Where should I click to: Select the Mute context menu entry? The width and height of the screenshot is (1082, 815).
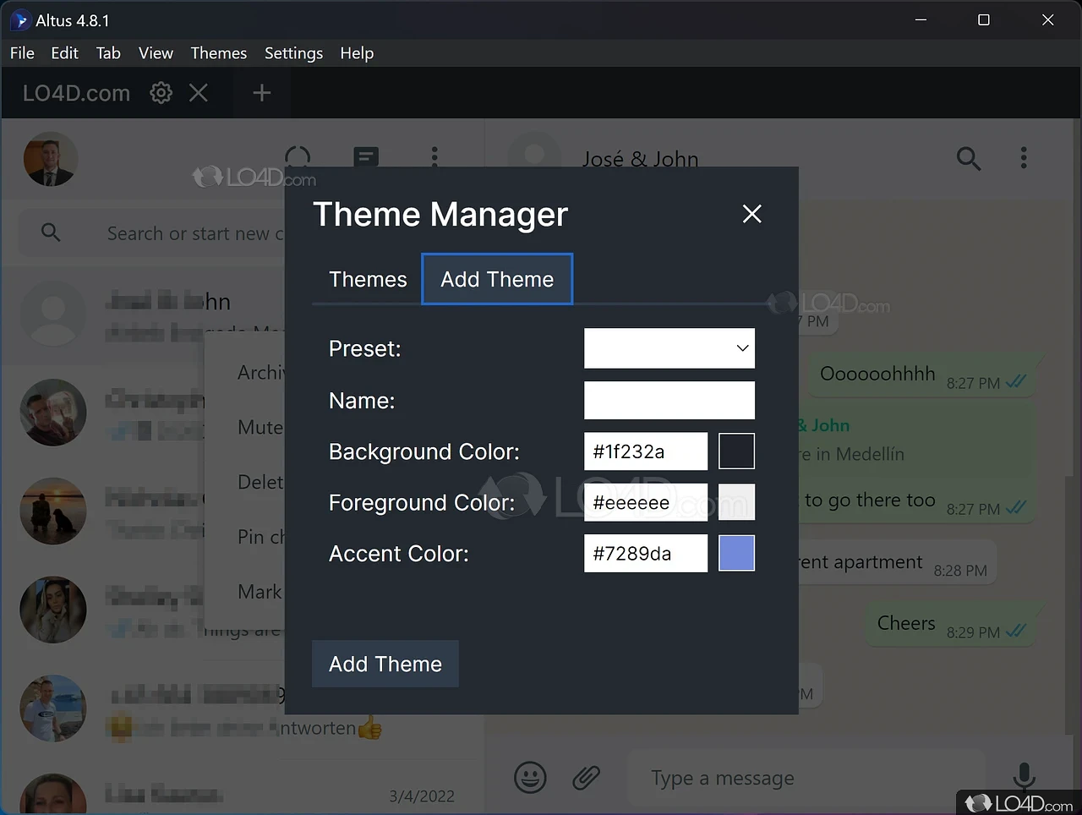[x=260, y=427]
